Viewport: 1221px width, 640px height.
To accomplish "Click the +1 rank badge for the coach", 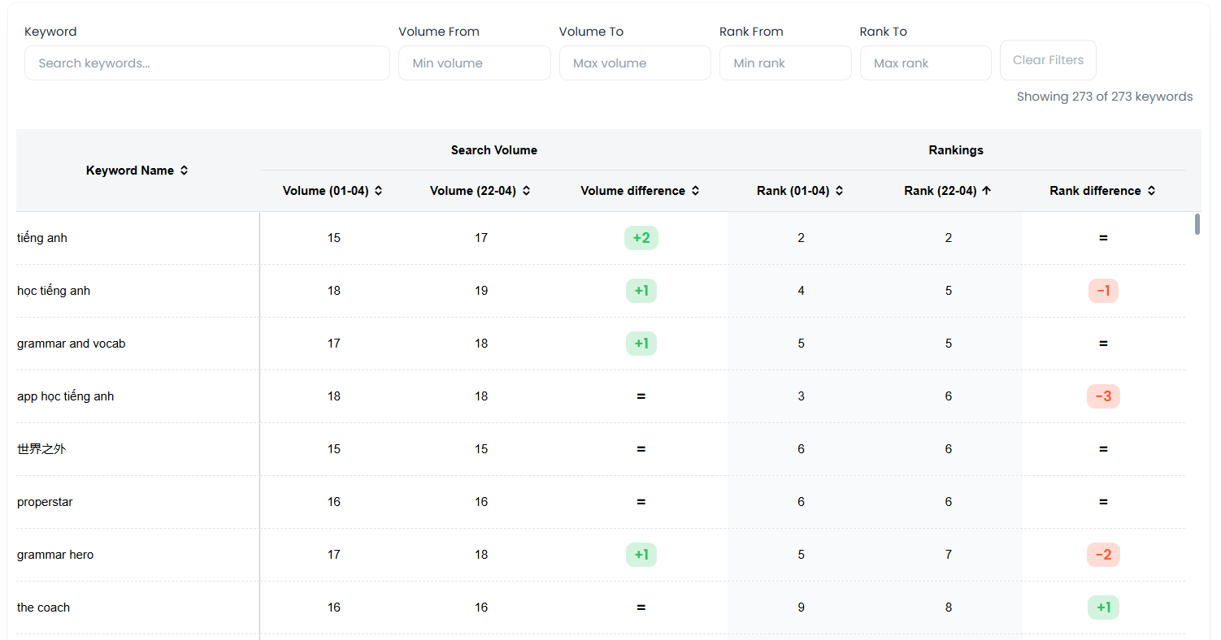I will pos(1103,608).
